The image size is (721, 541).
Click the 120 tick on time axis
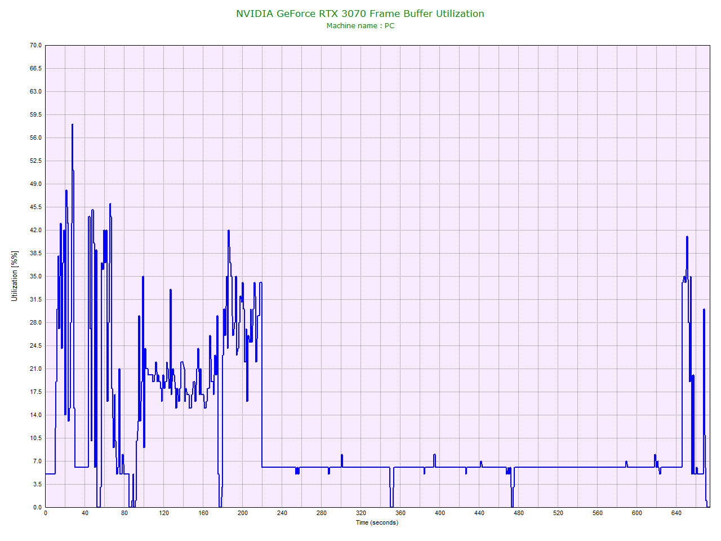[x=164, y=513]
